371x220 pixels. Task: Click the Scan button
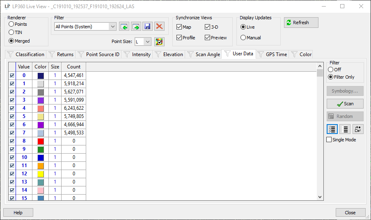(345, 104)
